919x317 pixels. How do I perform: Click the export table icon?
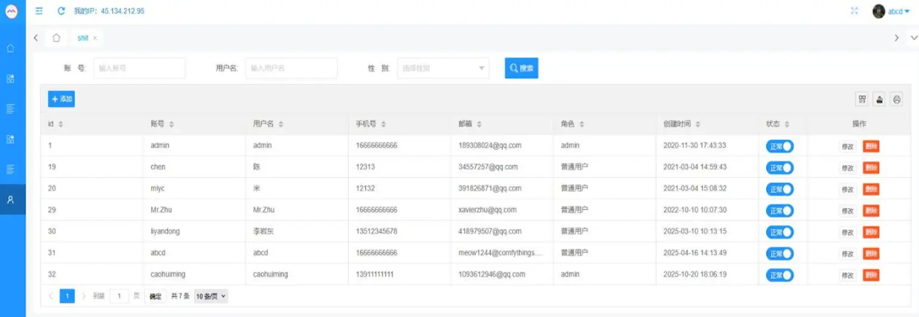pos(879,100)
